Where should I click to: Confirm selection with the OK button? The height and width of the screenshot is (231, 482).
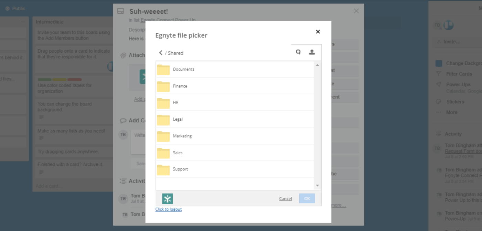point(307,199)
